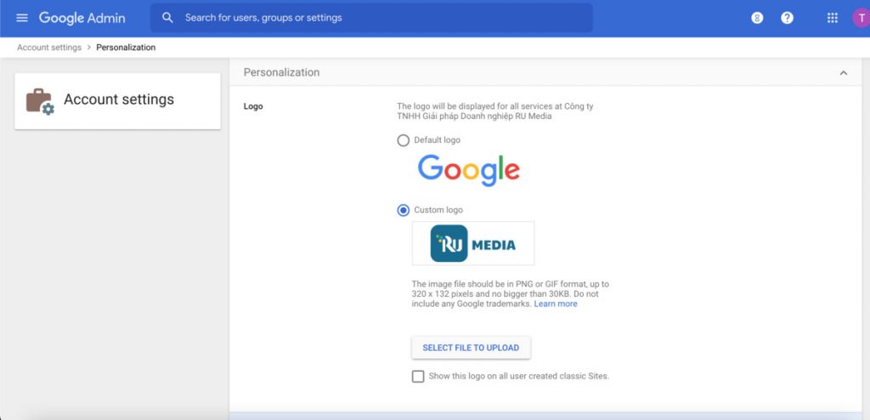This screenshot has width=870, height=420.
Task: Click the Default logo label text
Action: (438, 140)
